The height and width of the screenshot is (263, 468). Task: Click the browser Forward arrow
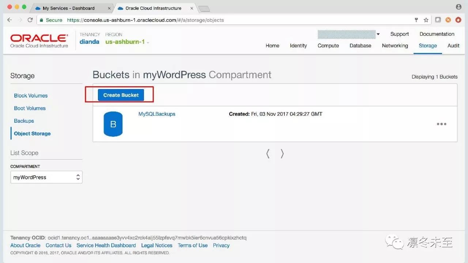click(20, 20)
